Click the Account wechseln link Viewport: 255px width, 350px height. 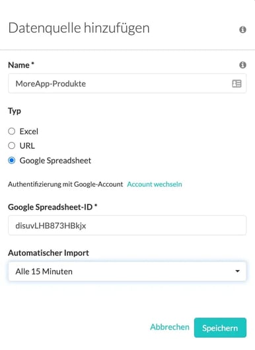(x=155, y=185)
